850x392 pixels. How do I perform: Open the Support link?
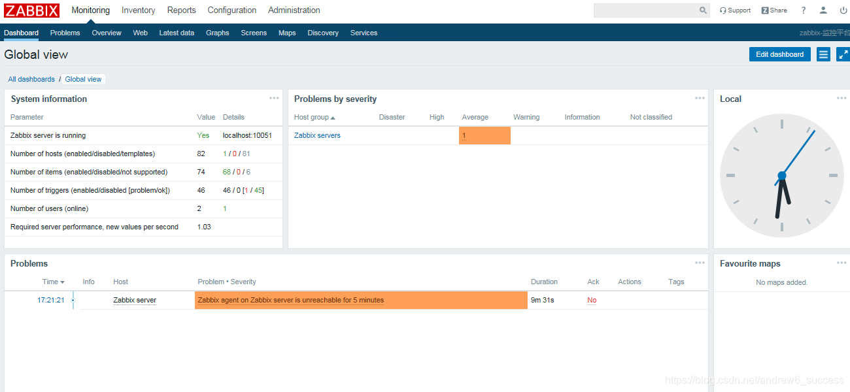click(735, 10)
